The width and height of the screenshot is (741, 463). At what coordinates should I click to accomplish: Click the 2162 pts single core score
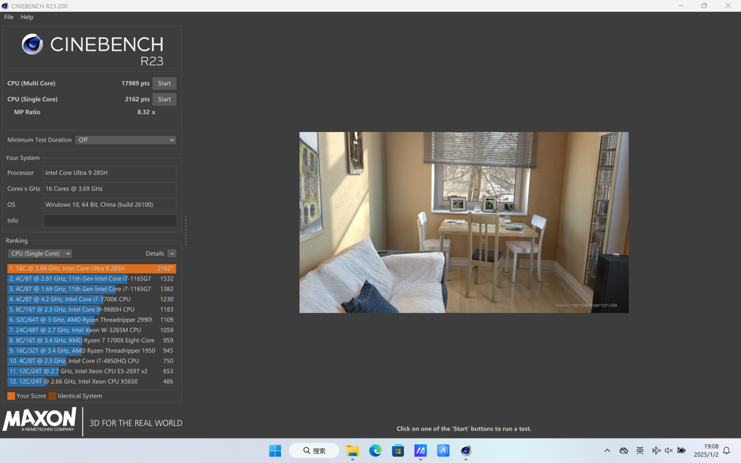click(137, 99)
